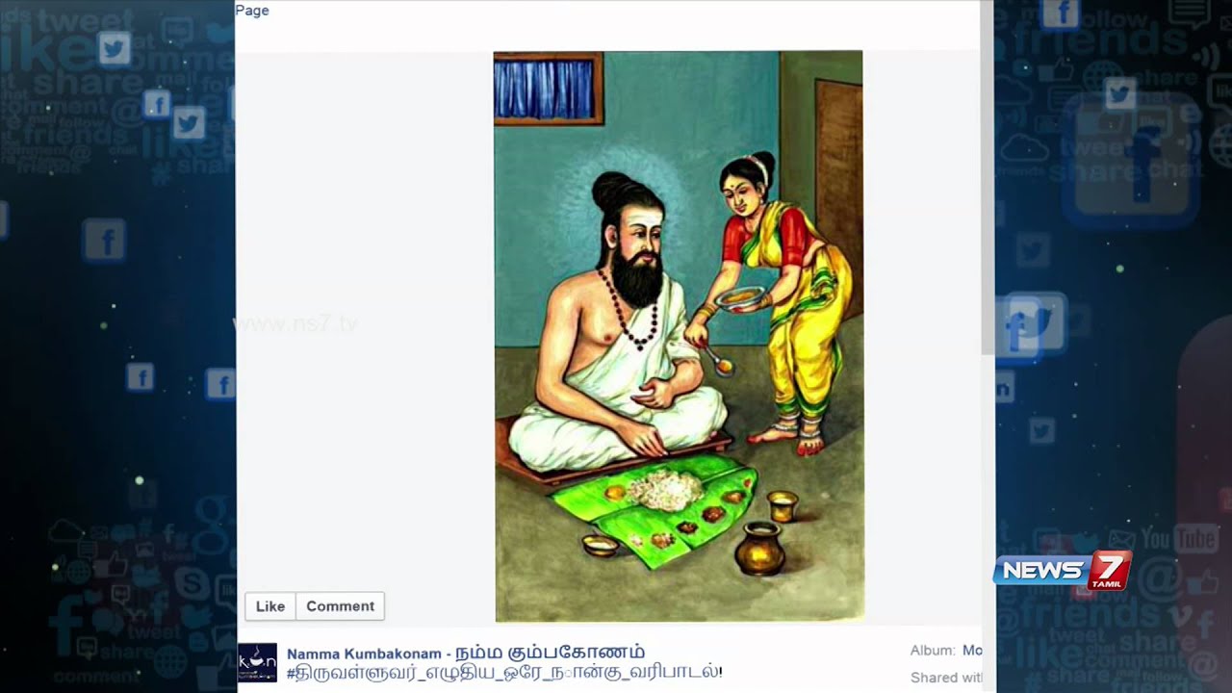Click the News 7 Tamil channel logo
Screen dimensions: 1232x693
click(x=1062, y=570)
